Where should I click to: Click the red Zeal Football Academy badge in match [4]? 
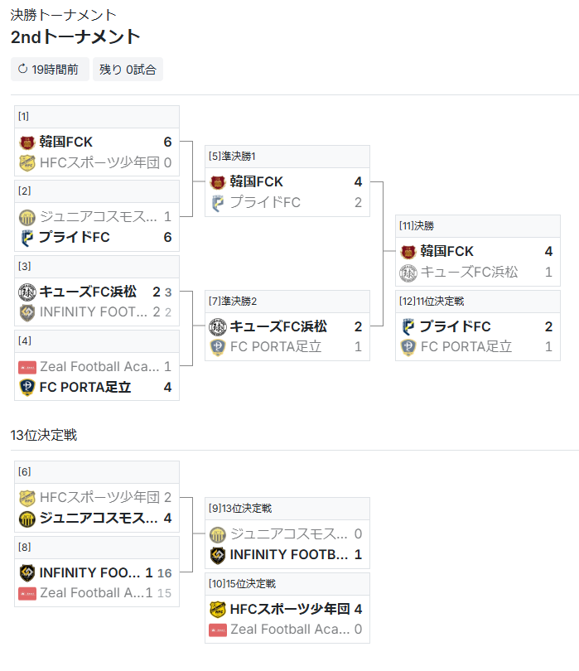[27, 367]
